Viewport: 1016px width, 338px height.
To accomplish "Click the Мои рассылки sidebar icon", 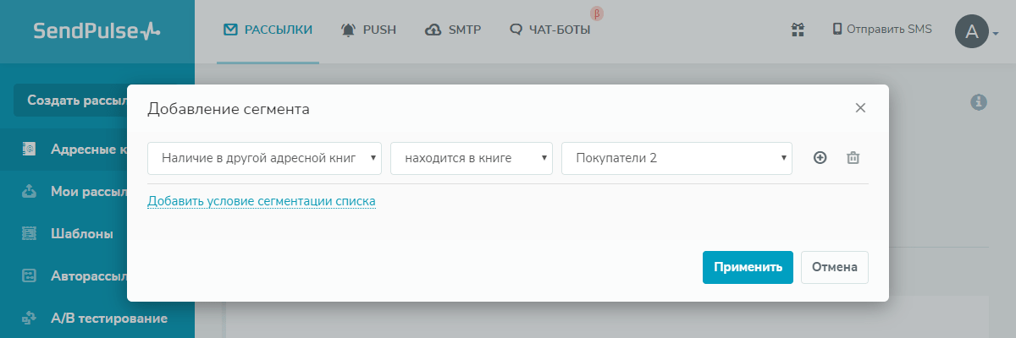I will [x=30, y=192].
